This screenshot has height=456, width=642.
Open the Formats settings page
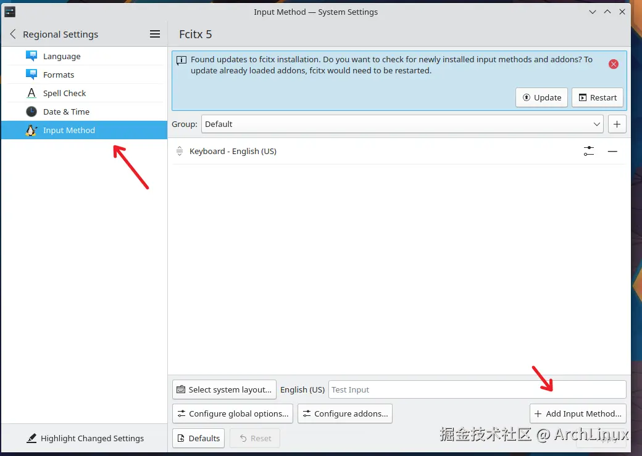(x=85, y=75)
